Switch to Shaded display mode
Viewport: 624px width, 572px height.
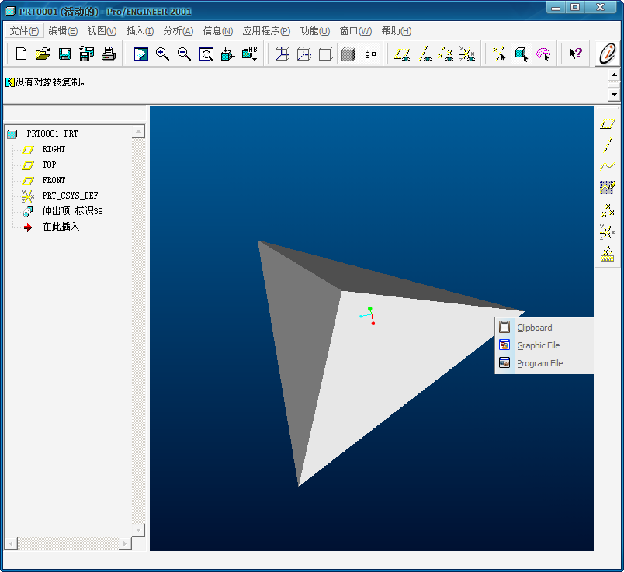click(348, 54)
